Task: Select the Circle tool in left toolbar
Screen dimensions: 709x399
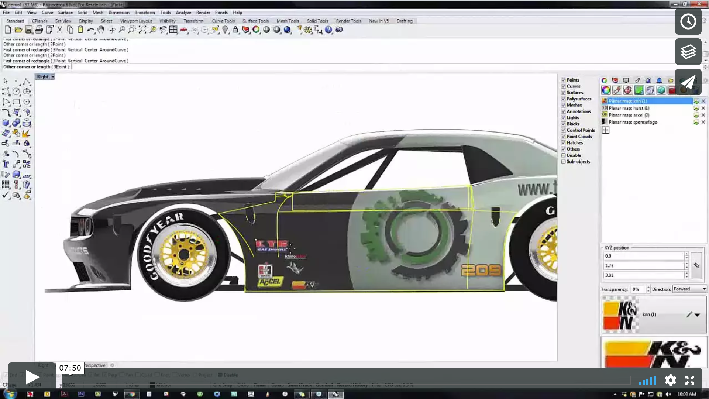Action: (x=16, y=92)
